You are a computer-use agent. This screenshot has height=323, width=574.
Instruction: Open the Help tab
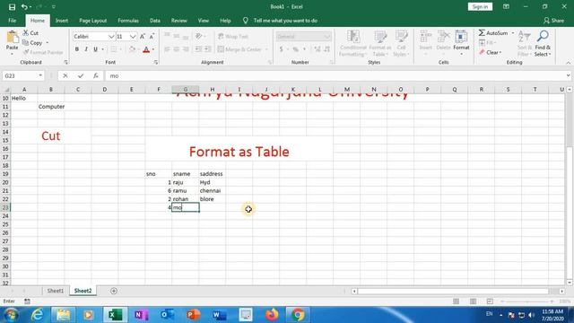click(225, 21)
